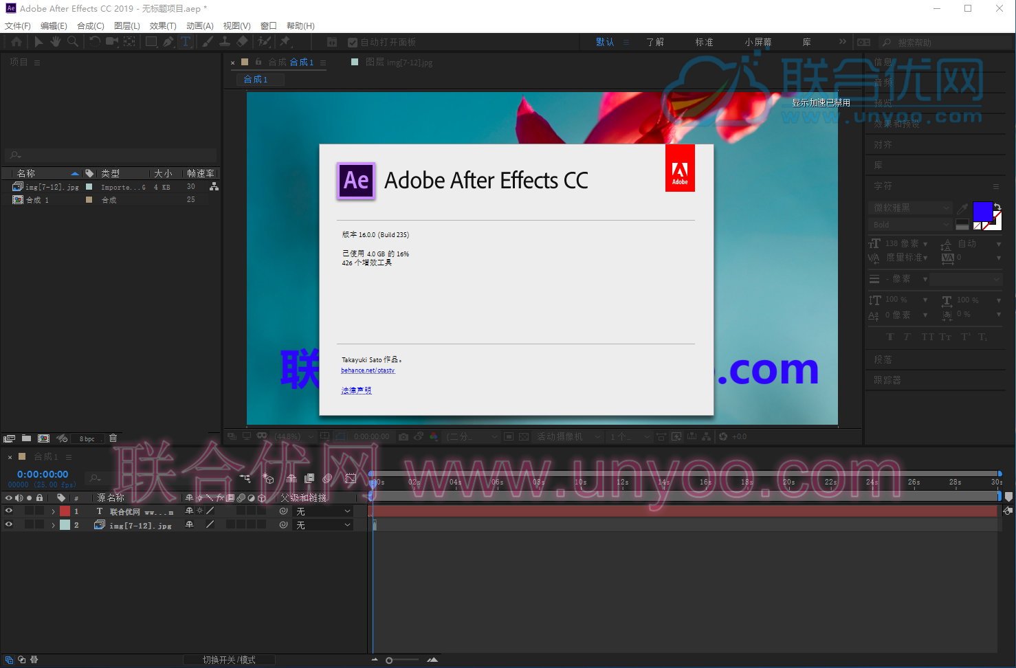Open the active camera dropdown in viewer
Screen dimensions: 1016x668
568,436
